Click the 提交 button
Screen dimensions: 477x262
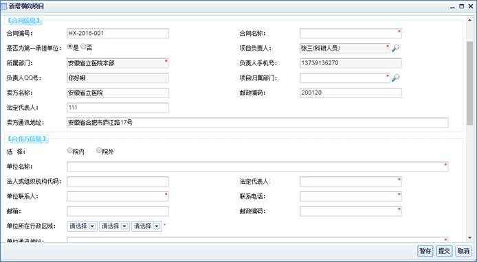pos(444,251)
